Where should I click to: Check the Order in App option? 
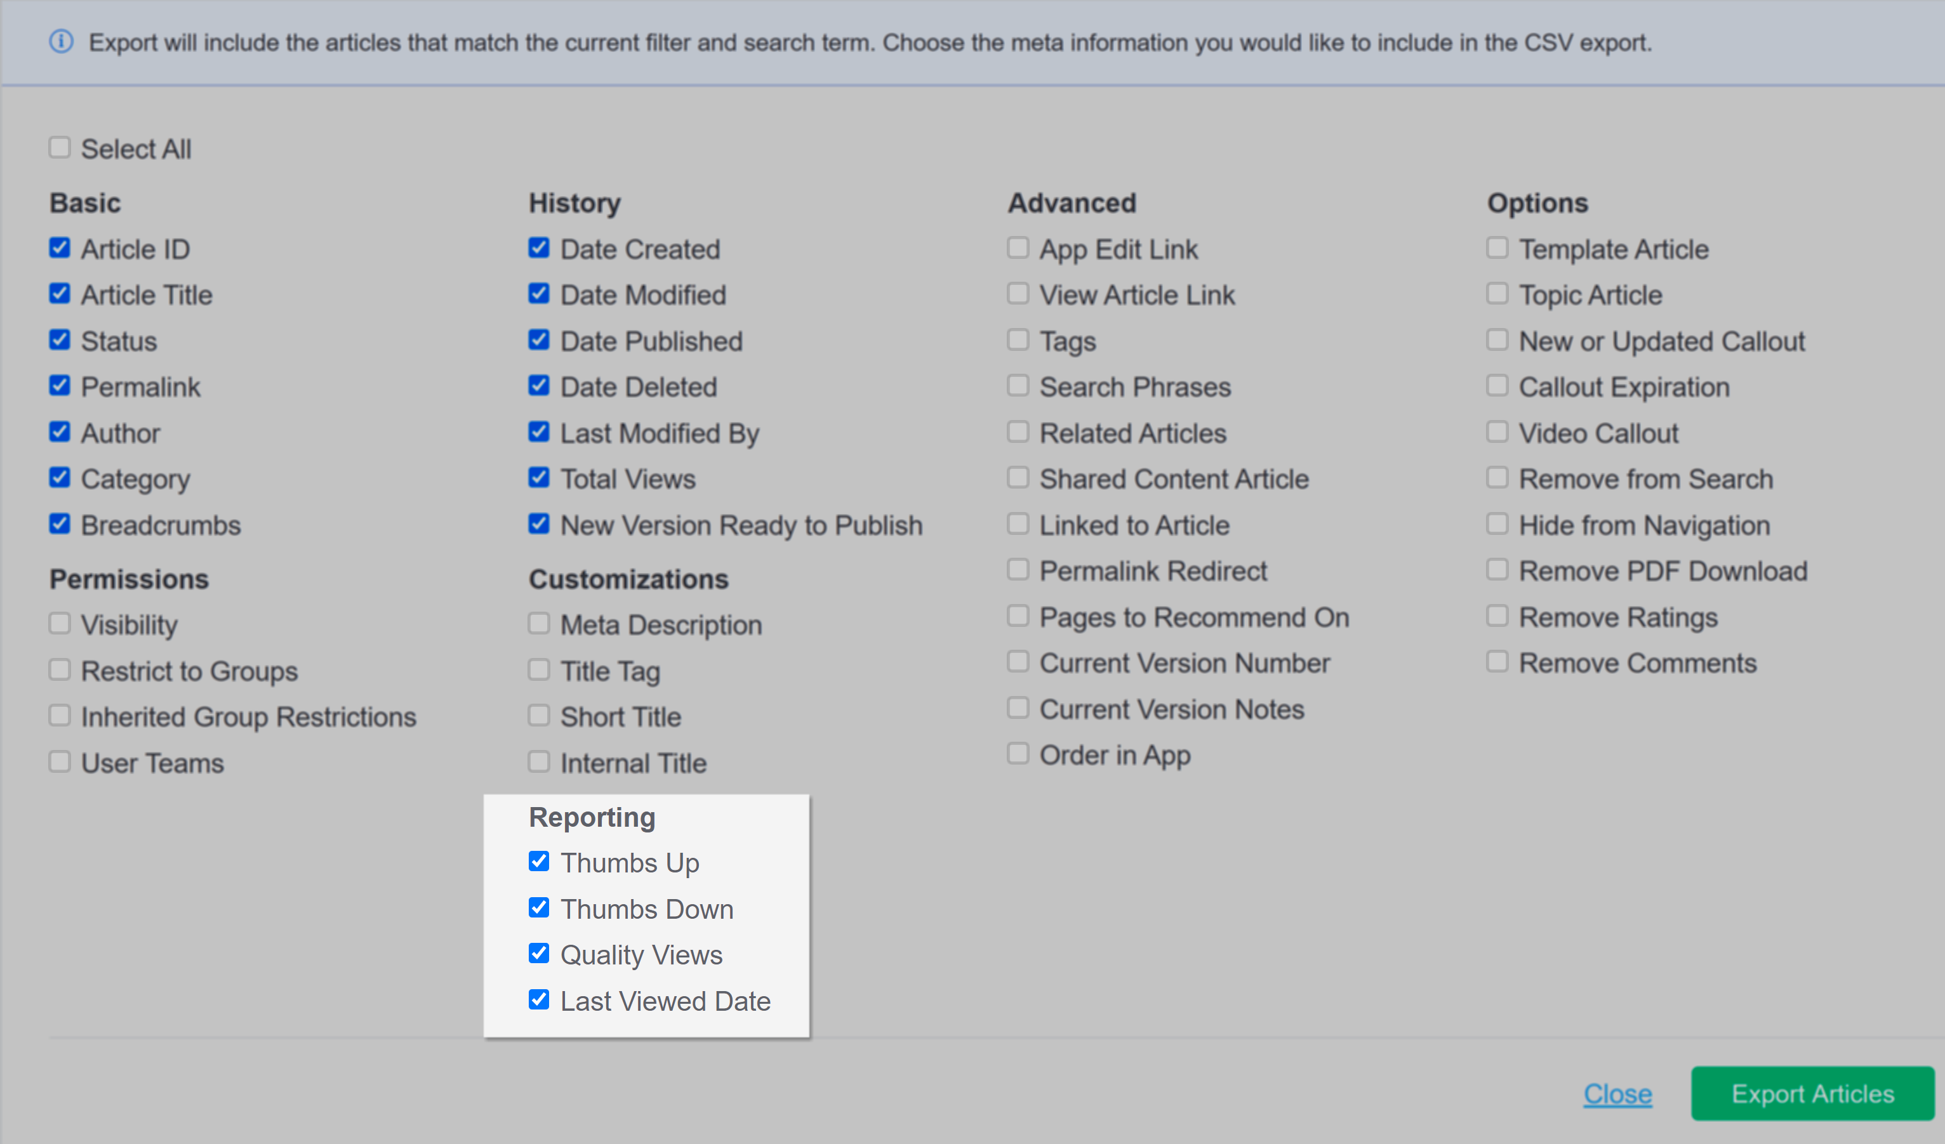[1018, 753]
